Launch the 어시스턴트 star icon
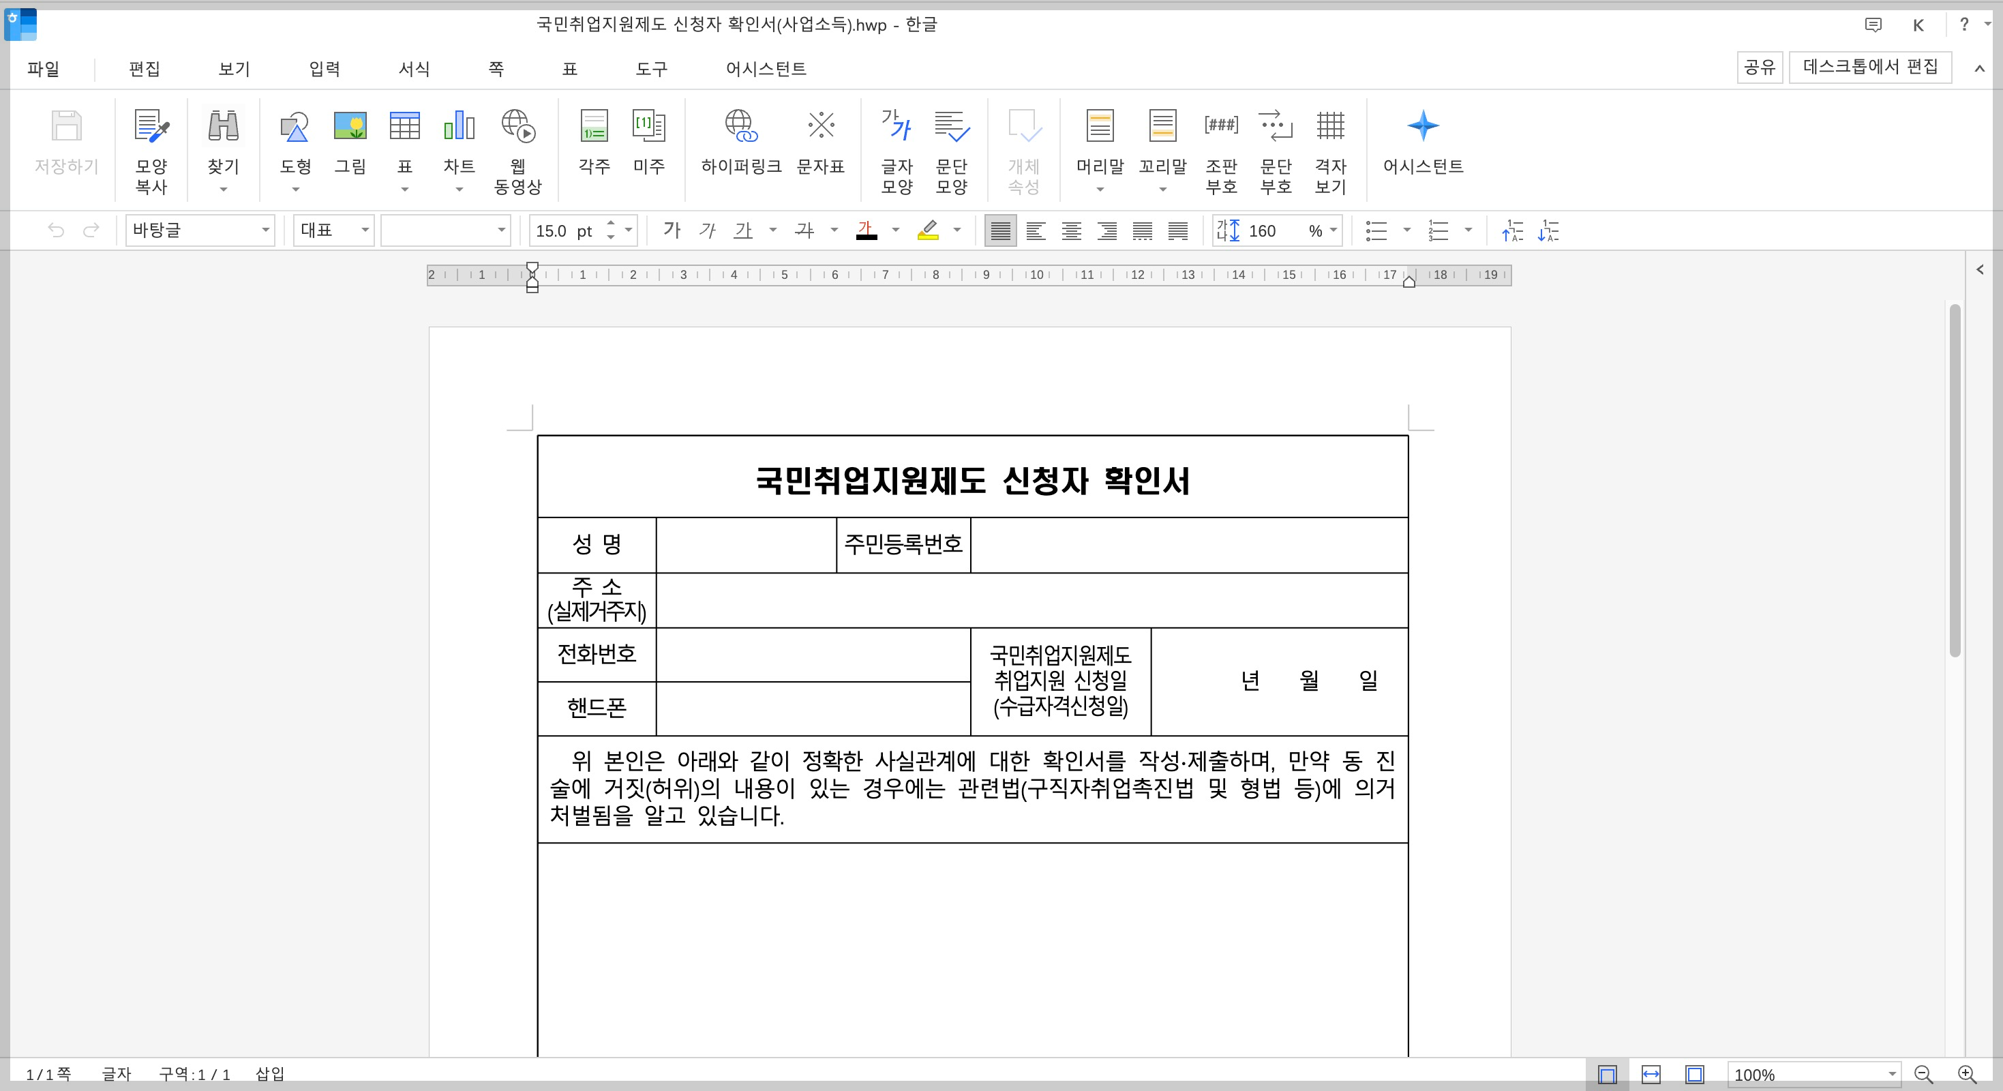This screenshot has width=2003, height=1091. point(1422,126)
